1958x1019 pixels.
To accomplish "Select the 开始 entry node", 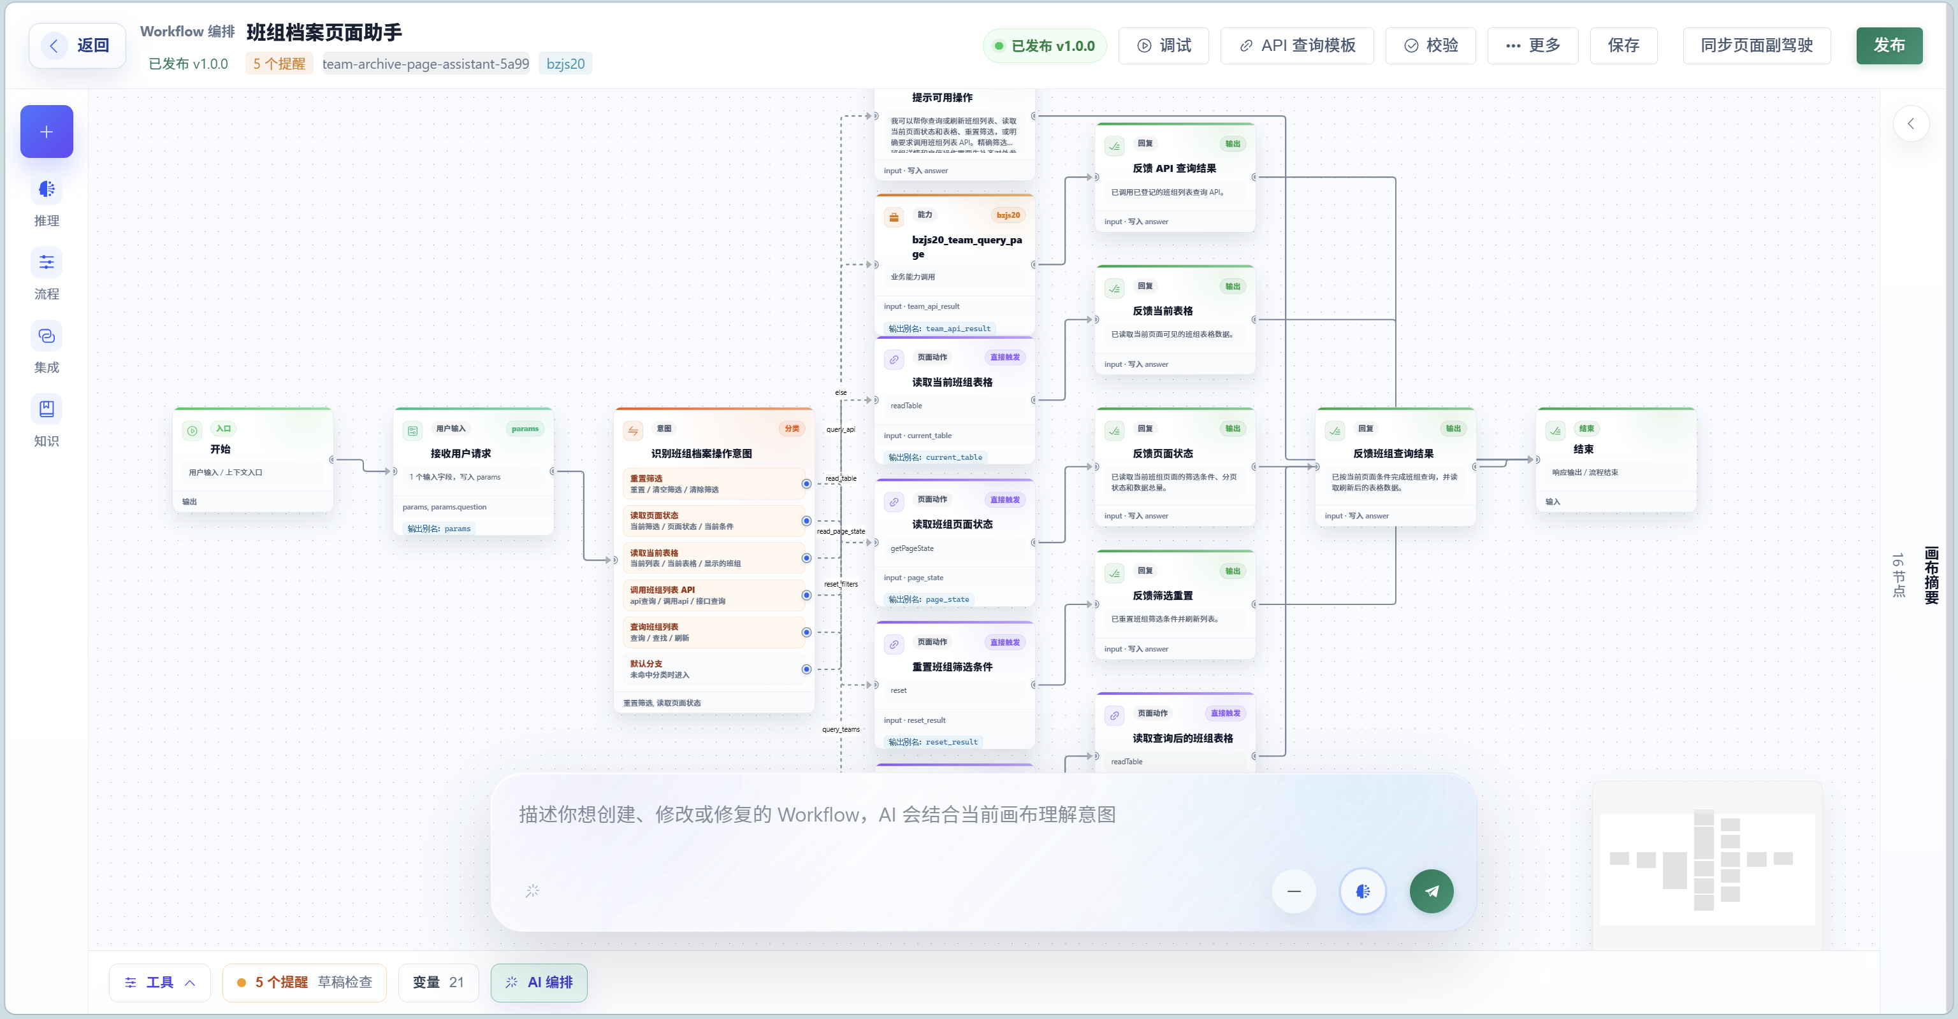I will coord(252,459).
